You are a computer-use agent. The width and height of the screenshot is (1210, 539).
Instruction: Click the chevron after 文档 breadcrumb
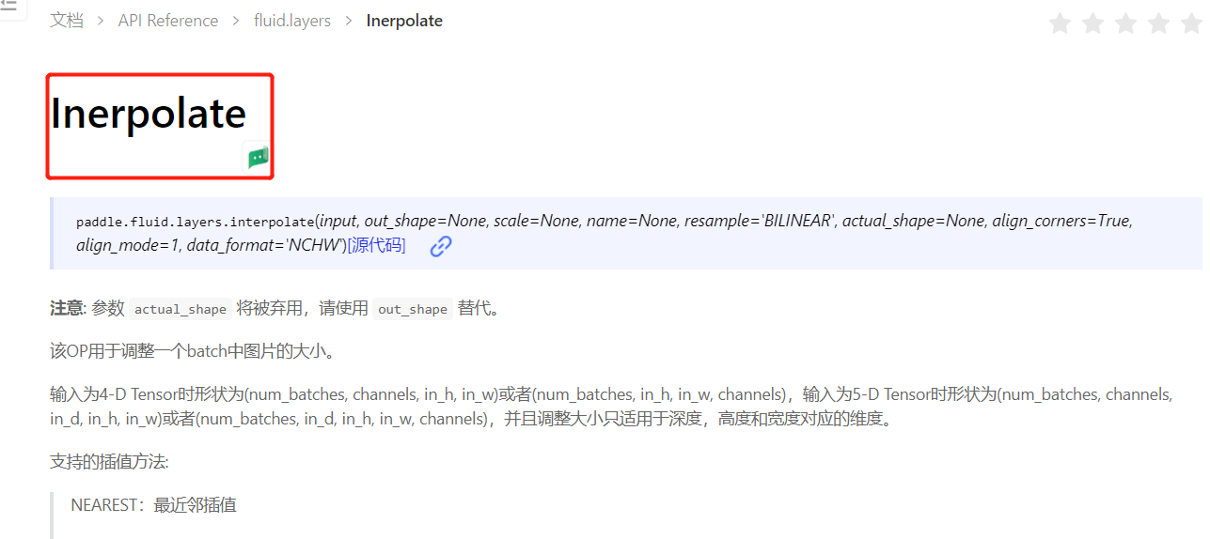[x=101, y=21]
